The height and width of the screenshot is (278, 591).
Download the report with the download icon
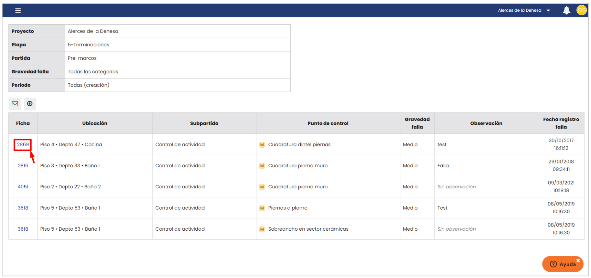tap(30, 104)
